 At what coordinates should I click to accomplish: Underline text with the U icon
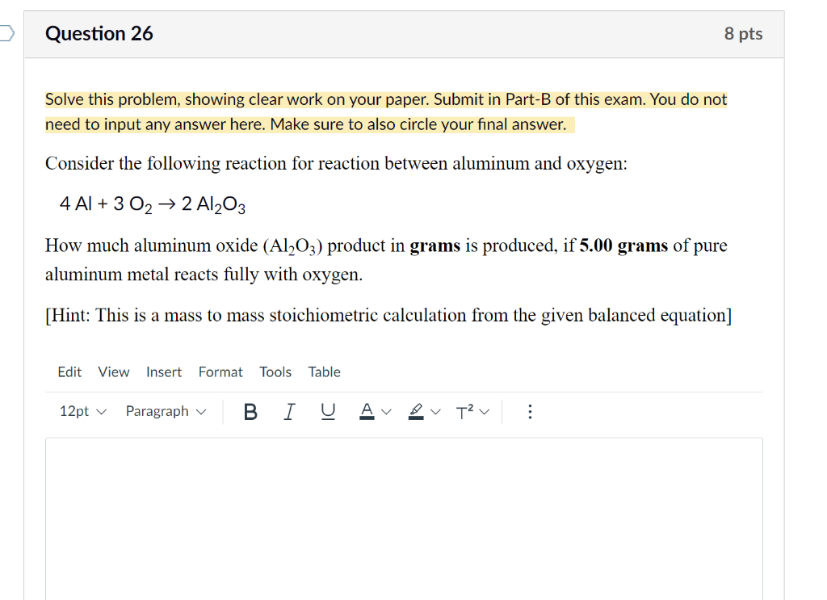tap(327, 412)
